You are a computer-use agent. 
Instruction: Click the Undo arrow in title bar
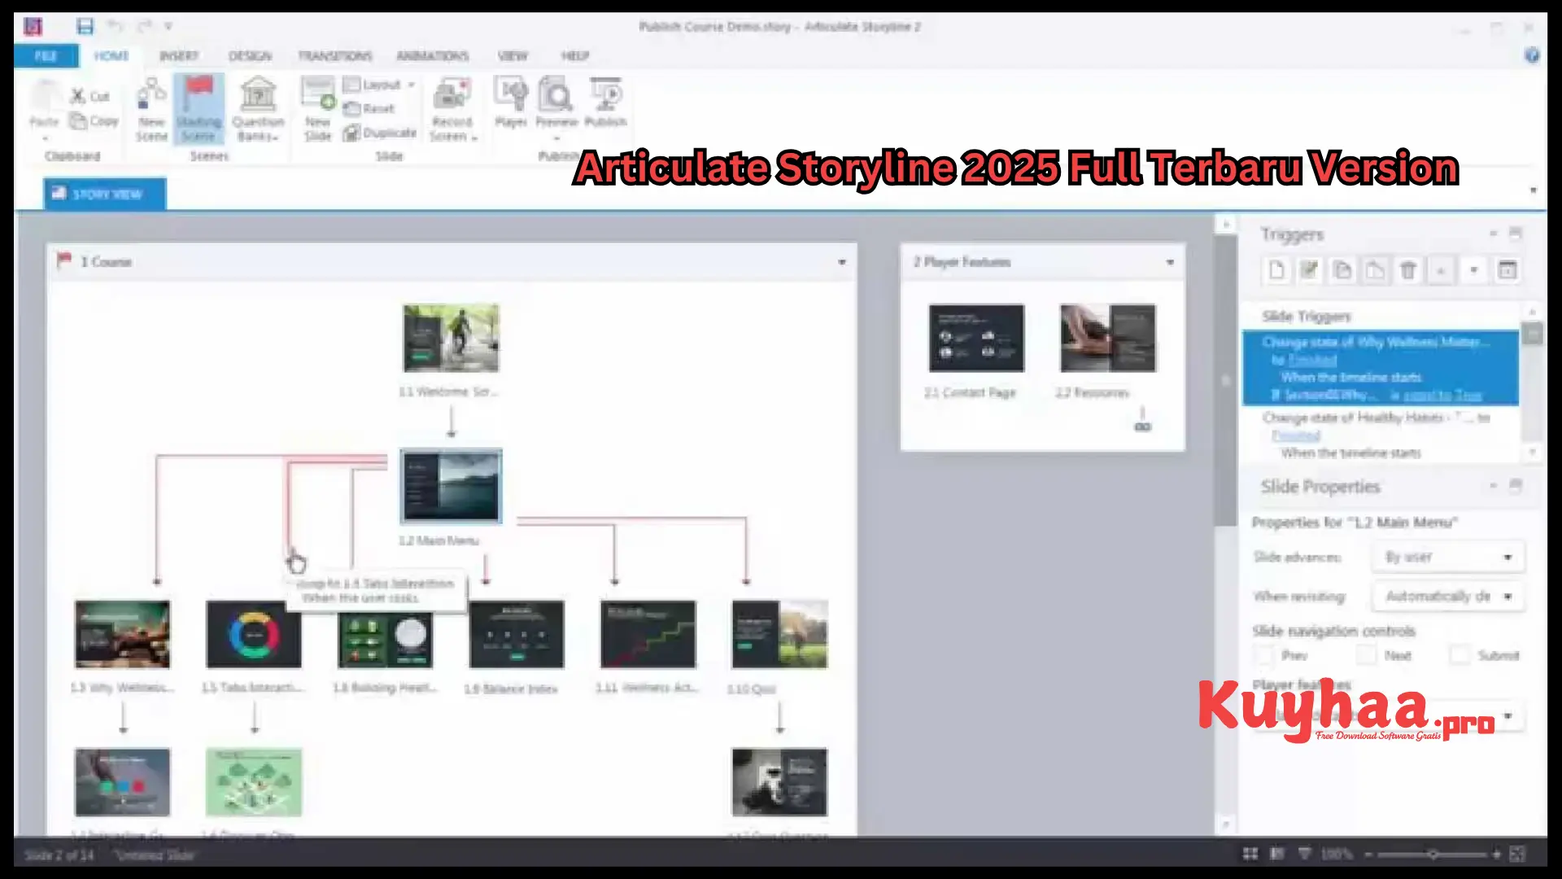115,26
